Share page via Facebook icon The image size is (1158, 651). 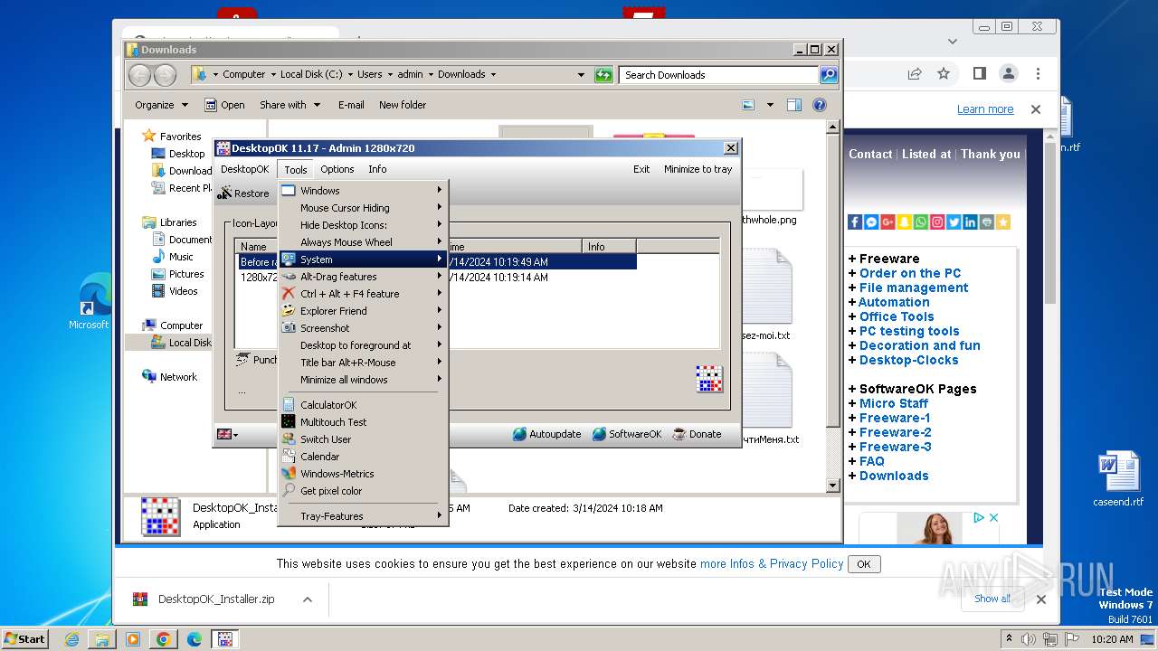tap(855, 222)
